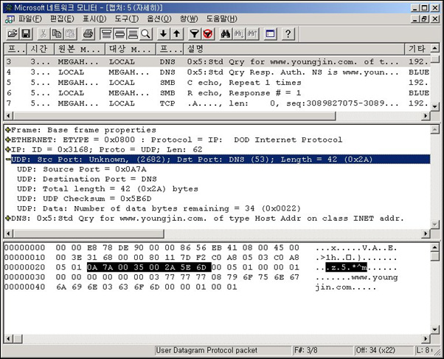The height and width of the screenshot is (359, 444).
Task: Select frame 6 SMB R echo row
Action: tap(218, 93)
